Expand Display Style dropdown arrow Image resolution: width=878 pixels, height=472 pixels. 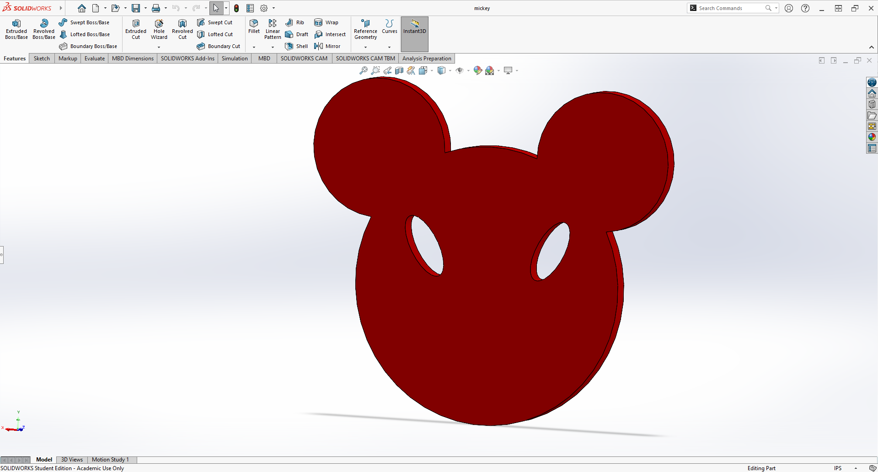pyautogui.click(x=450, y=70)
